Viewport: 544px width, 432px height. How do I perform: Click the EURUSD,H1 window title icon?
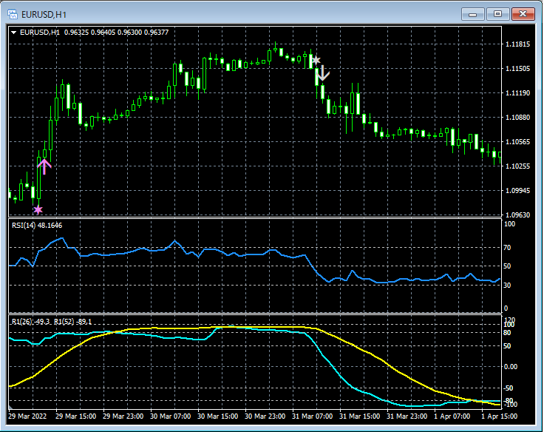pyautogui.click(x=13, y=13)
